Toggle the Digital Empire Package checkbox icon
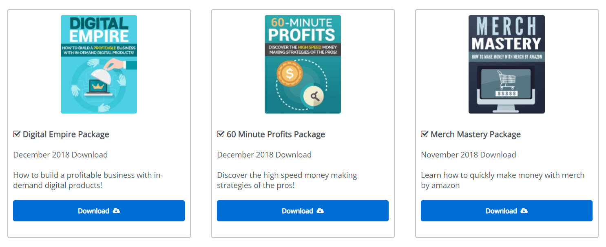606x247 pixels. (17, 134)
